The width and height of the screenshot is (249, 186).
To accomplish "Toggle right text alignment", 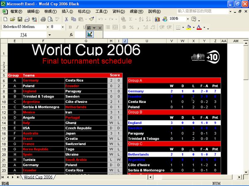I will click(x=107, y=27).
